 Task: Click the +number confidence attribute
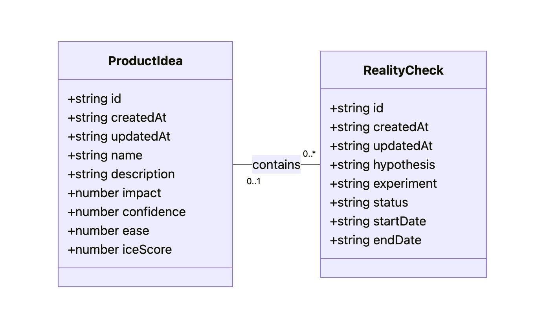[127, 212]
